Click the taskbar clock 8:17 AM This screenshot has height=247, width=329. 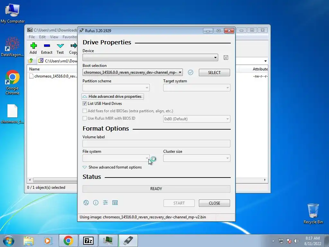tap(313, 241)
